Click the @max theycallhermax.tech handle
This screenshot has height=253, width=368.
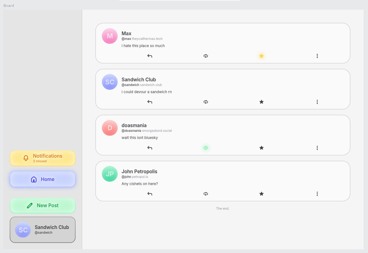142,39
